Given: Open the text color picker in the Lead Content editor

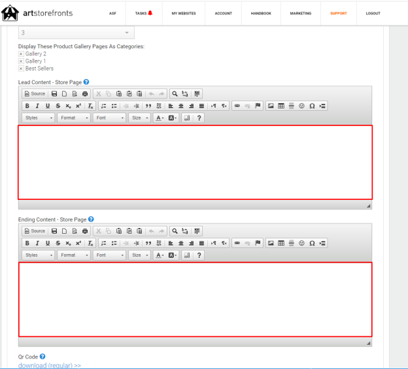Looking at the screenshot, I should point(160,118).
